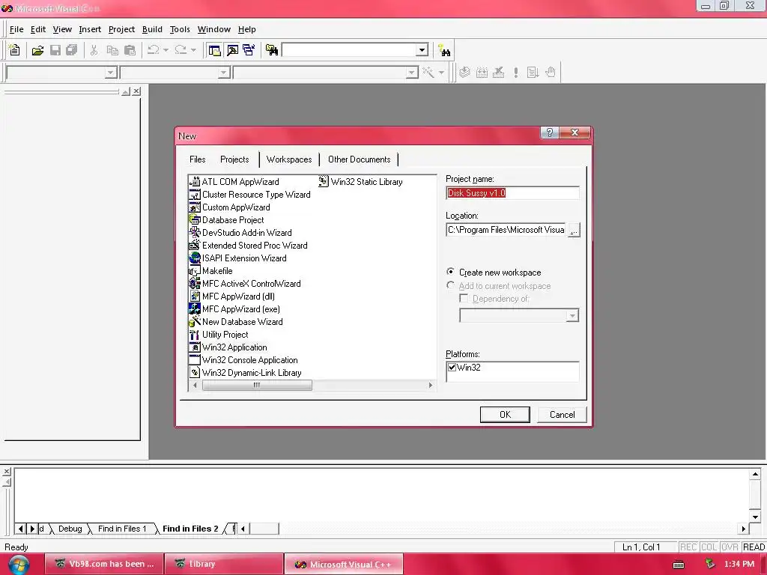Switch to the Workspaces tab
Screen dimensions: 767x575
[289, 159]
